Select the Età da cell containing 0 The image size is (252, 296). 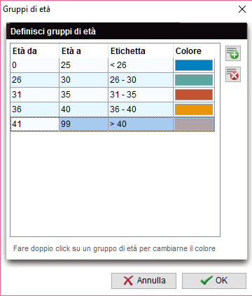tap(35, 65)
